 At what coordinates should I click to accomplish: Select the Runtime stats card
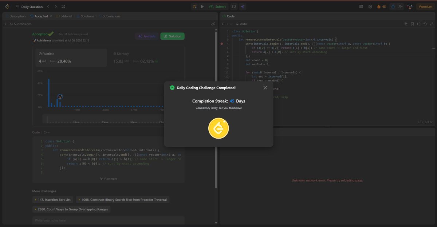pyautogui.click(x=71, y=58)
